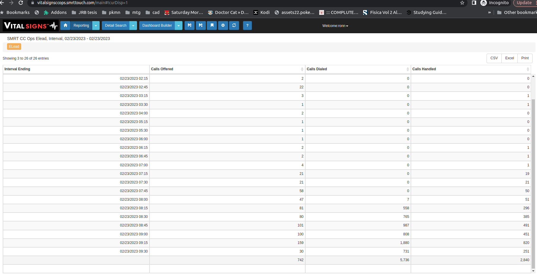Expand the Reporting dropdown arrow

pos(96,25)
